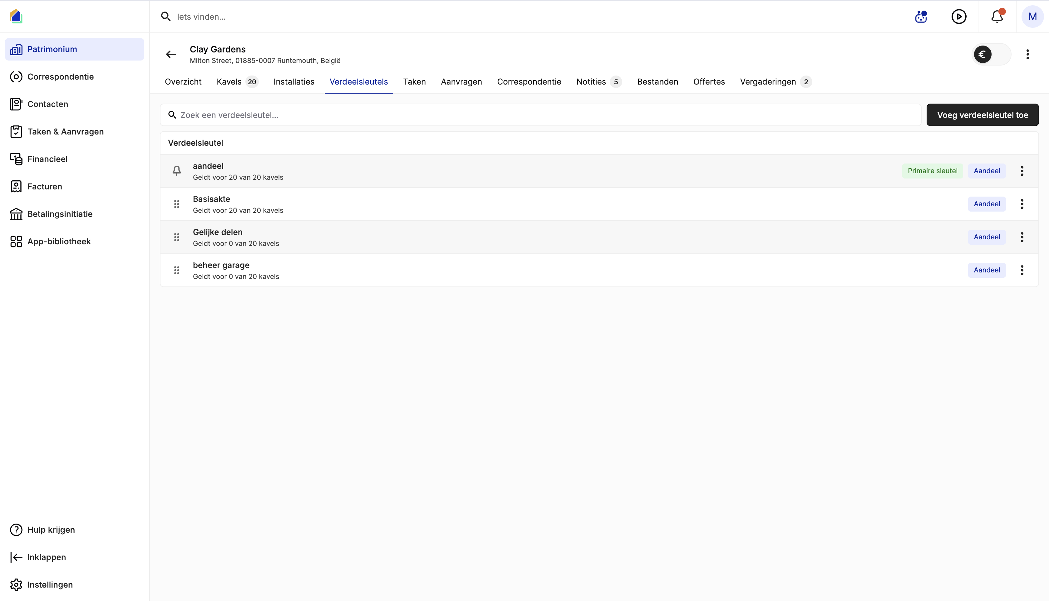
Task: Open Clay Gardens more options menu
Action: point(1027,55)
